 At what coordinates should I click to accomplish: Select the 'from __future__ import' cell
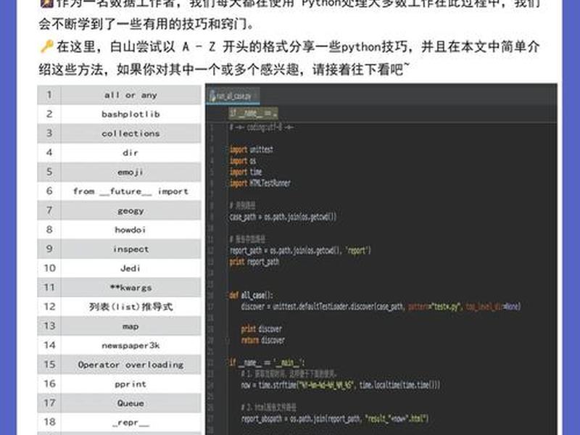(131, 191)
